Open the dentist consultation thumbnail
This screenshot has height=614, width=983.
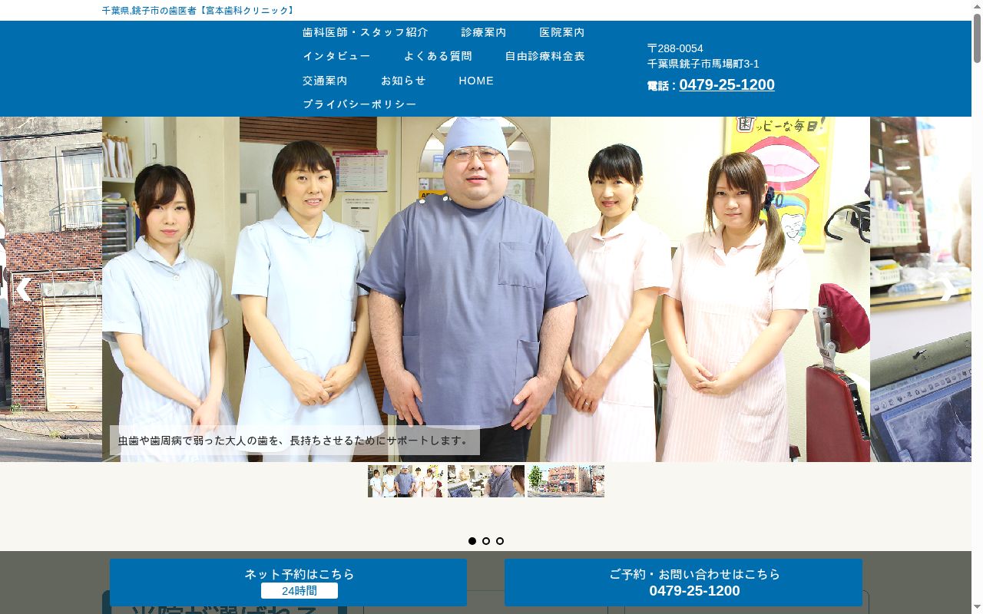pos(486,481)
